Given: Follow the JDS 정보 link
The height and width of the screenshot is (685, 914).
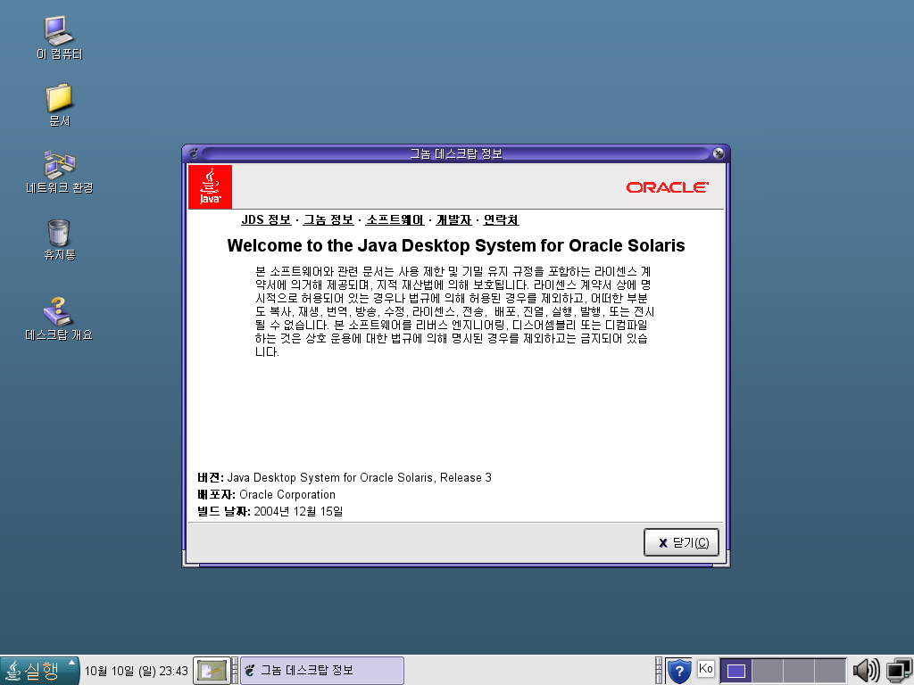Looking at the screenshot, I should pos(266,220).
